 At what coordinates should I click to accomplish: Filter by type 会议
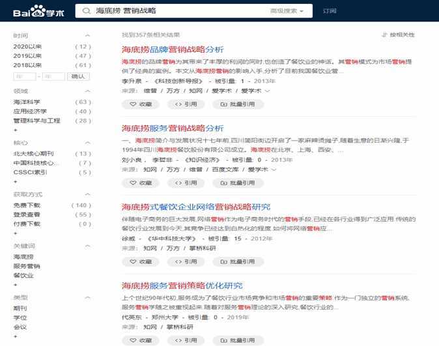pos(20,327)
